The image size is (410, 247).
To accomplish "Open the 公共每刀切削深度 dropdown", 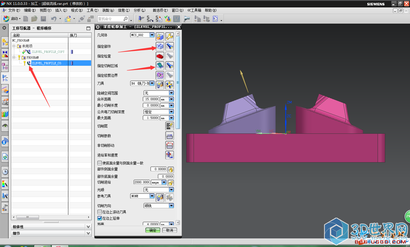I will coord(171,112).
